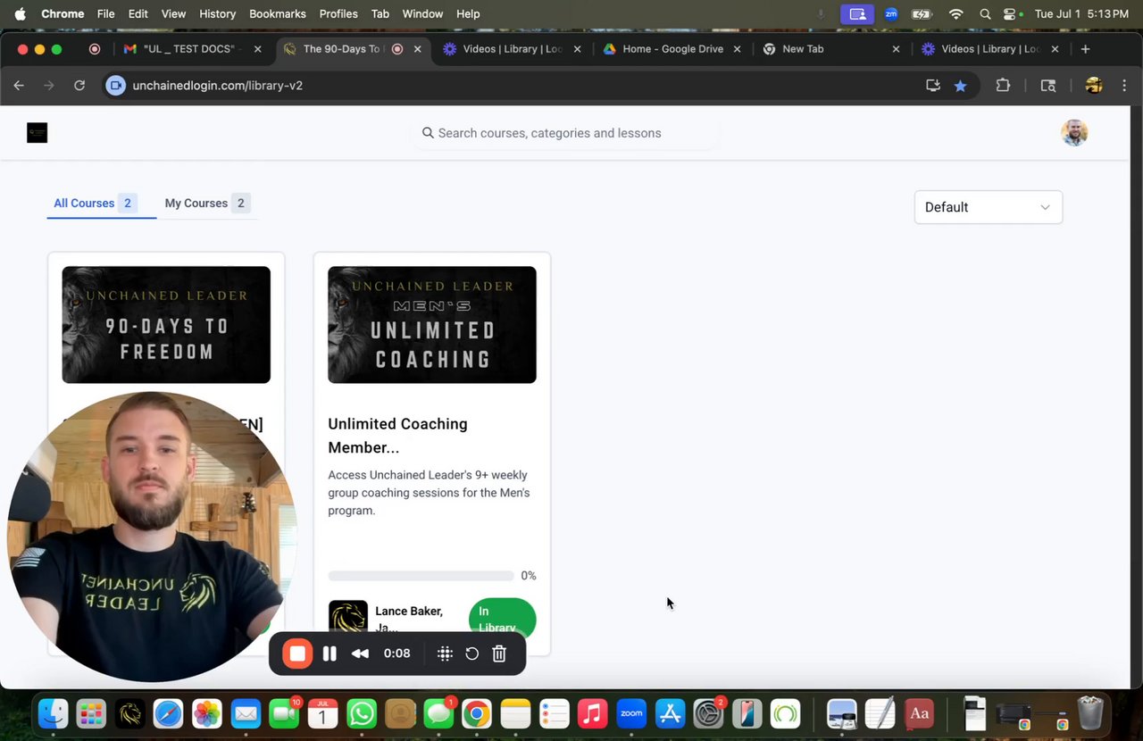Restart the recording with circular arrow icon
The height and width of the screenshot is (741, 1143).
coord(472,654)
